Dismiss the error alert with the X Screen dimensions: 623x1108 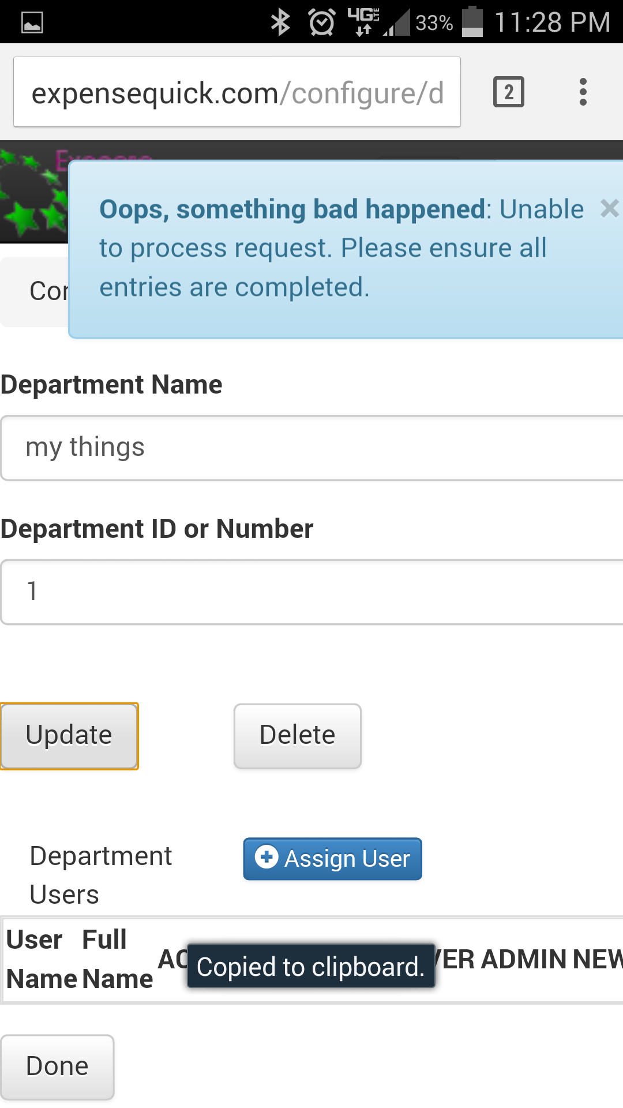click(609, 208)
